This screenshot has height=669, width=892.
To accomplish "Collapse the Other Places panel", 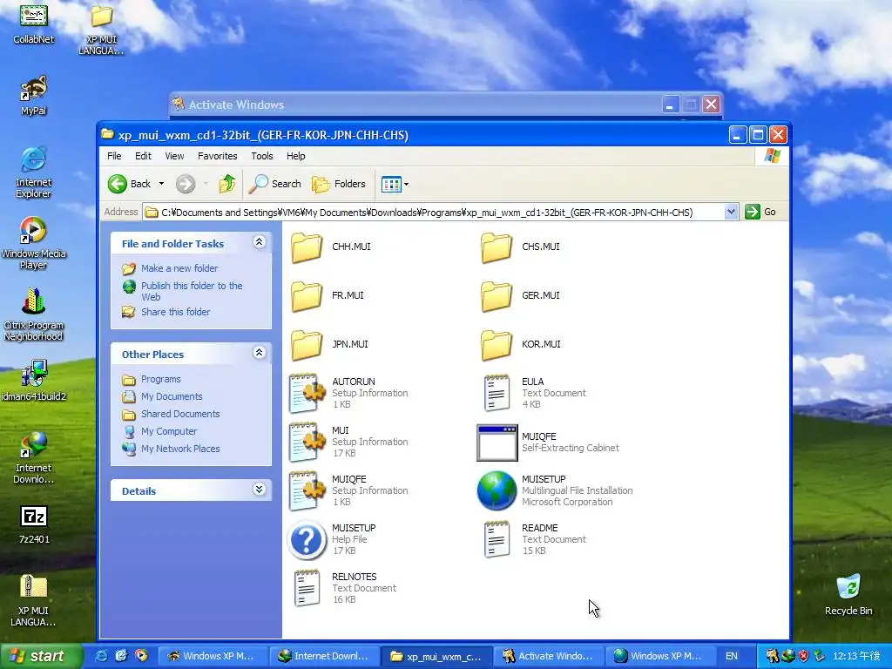I will [259, 354].
